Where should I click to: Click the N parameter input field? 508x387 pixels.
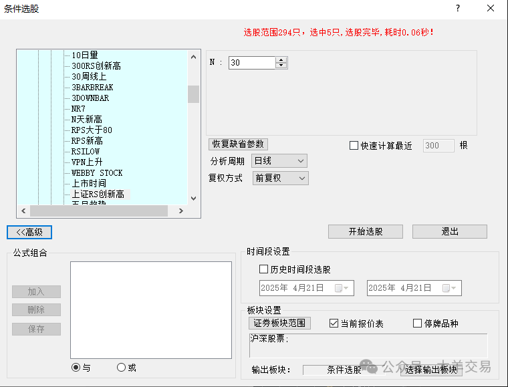(252, 63)
